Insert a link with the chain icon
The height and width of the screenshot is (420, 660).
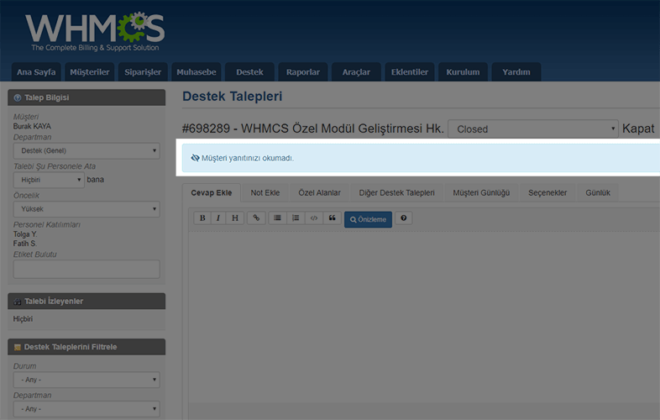point(256,218)
